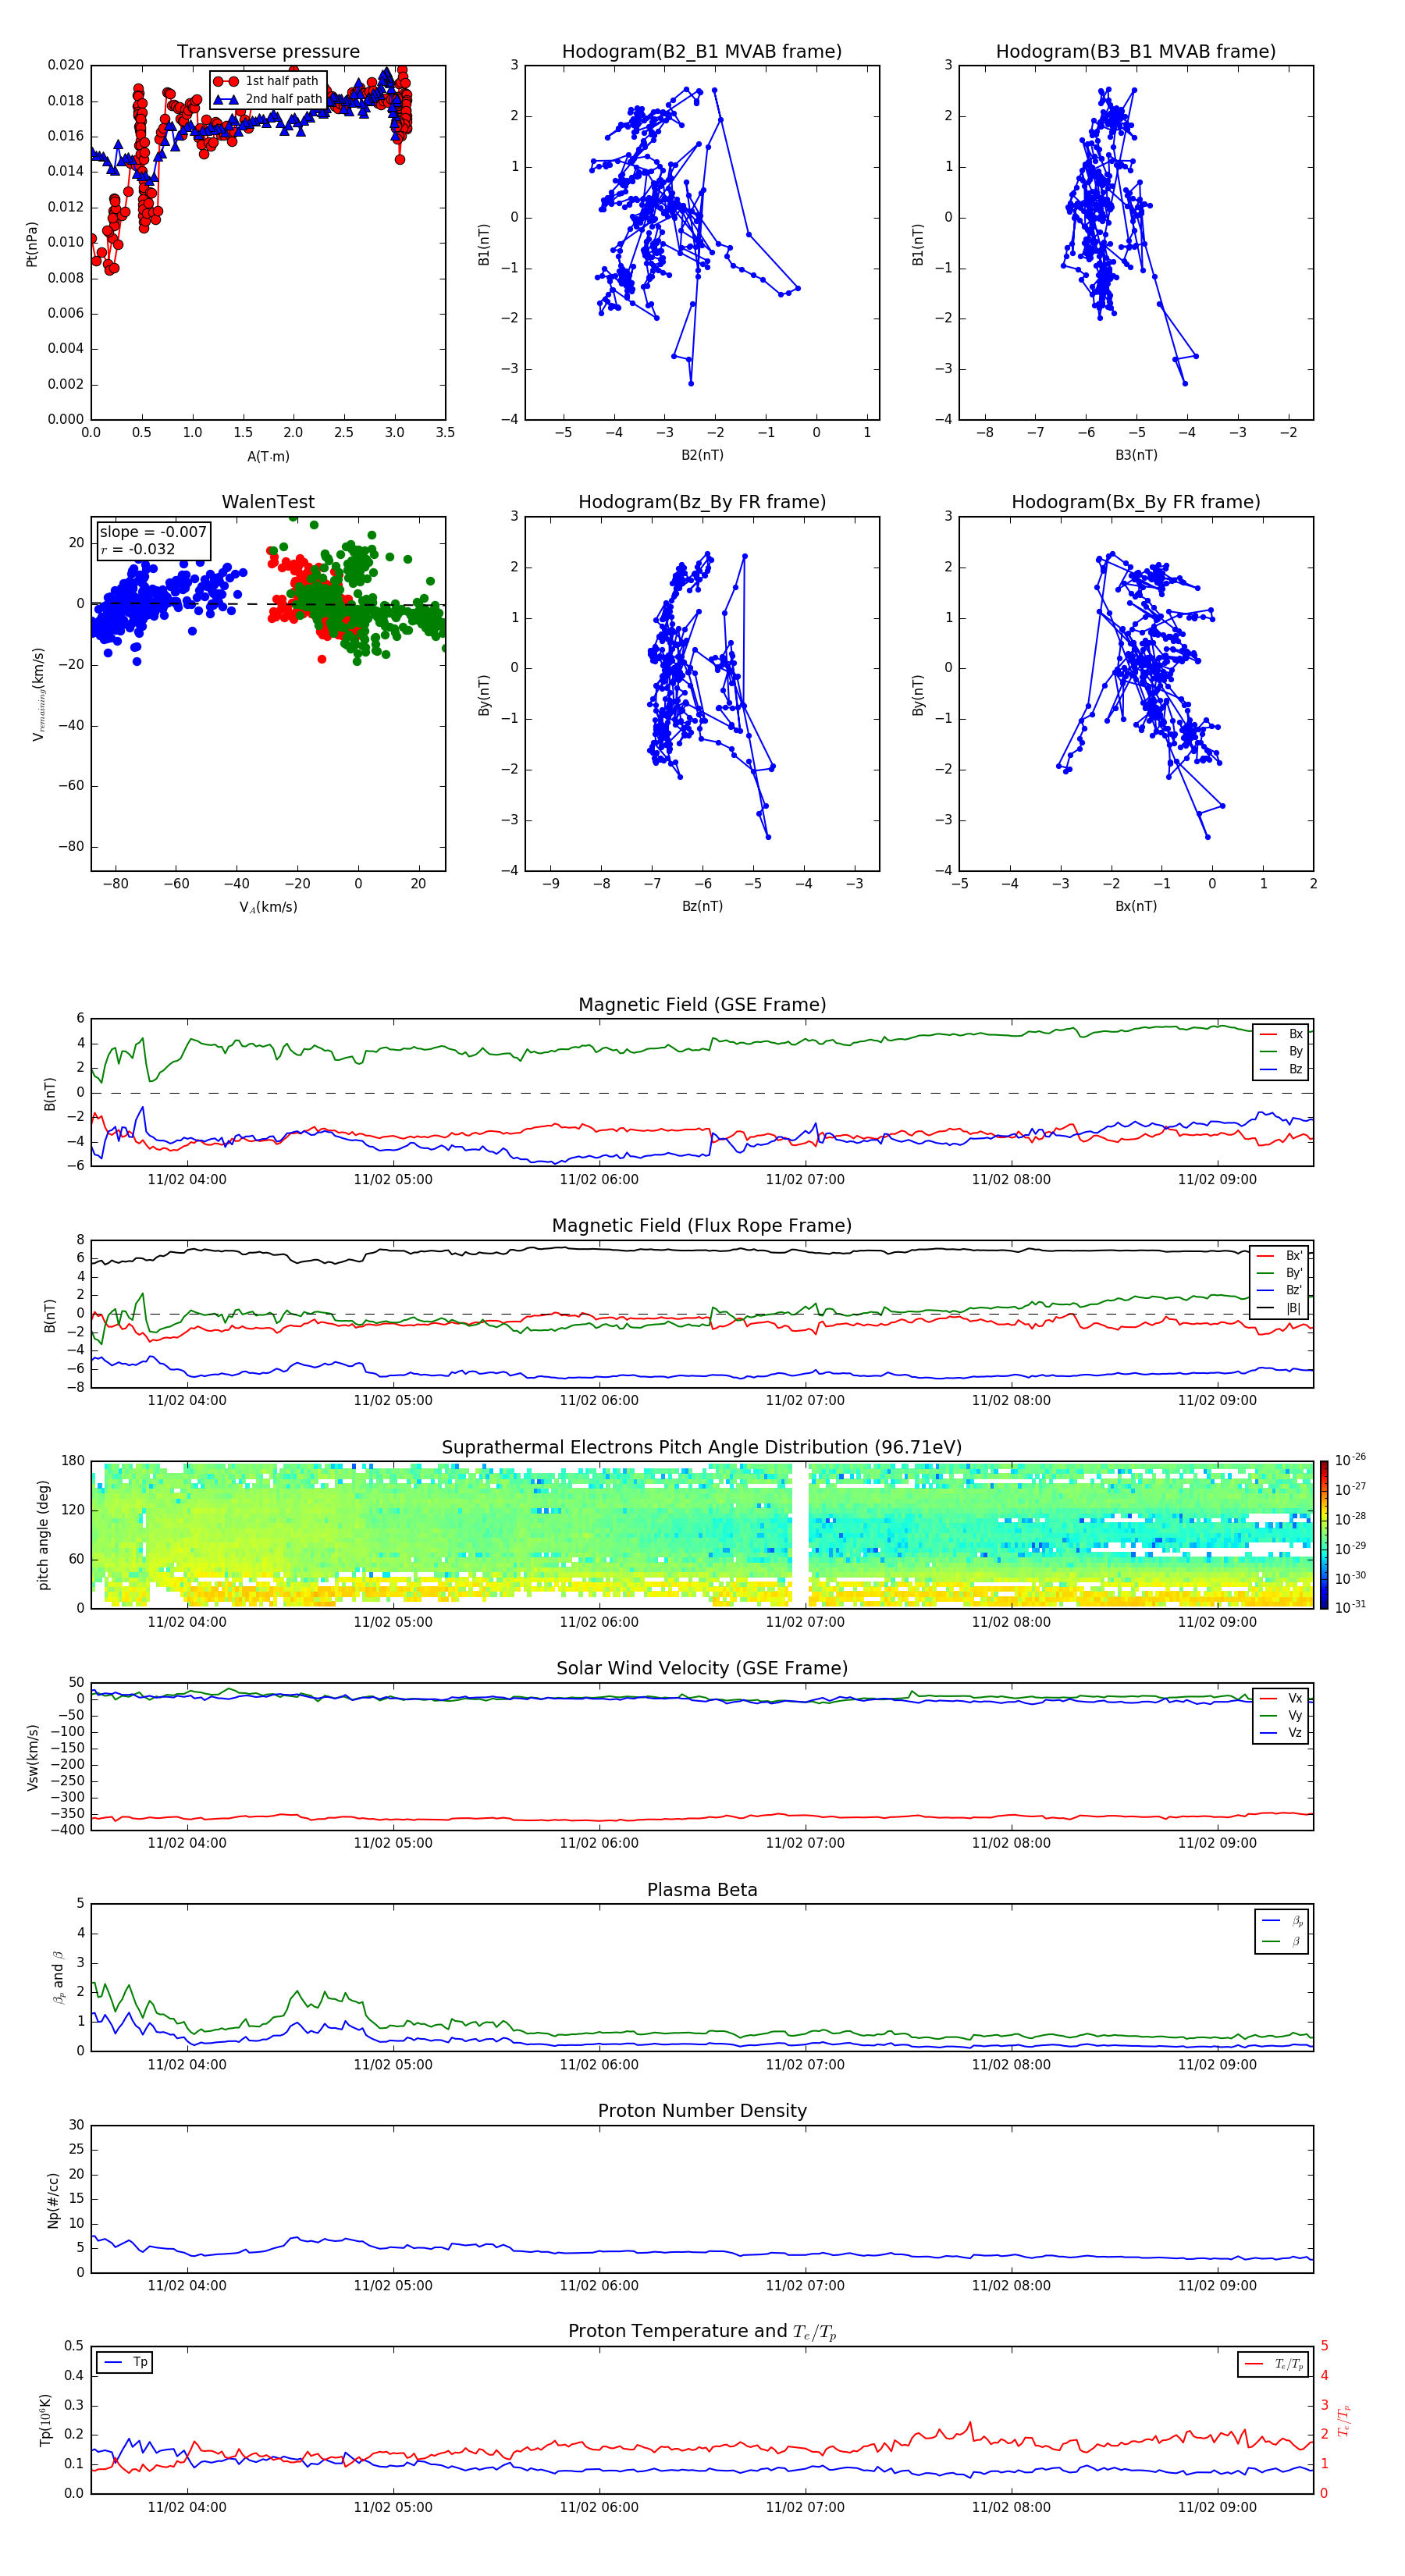Viewport: 1405px width, 2576px height.
Task: Click the pitch angle colorbar scale
Action: pyautogui.click(x=1324, y=1535)
